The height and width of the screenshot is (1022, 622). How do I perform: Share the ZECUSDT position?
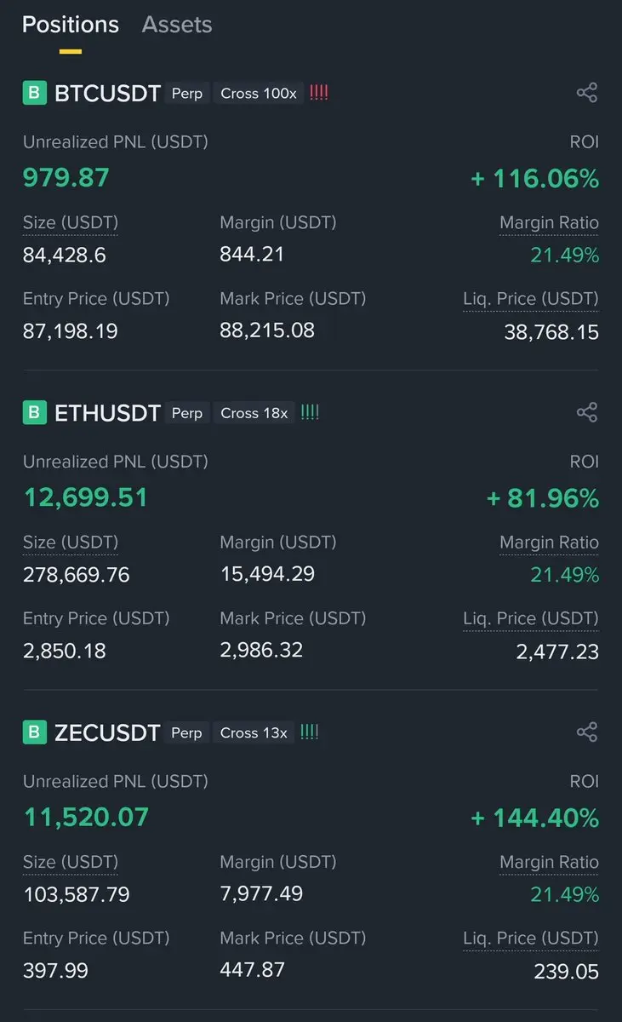[x=586, y=732]
